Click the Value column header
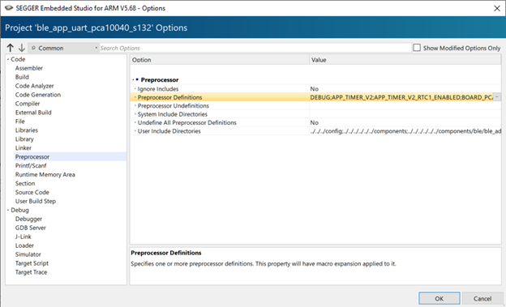 coord(405,60)
